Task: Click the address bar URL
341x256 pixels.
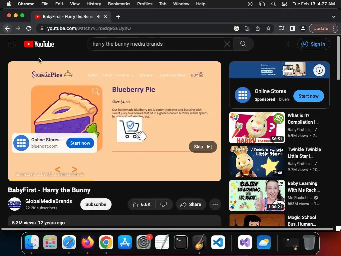Action: click(x=89, y=28)
